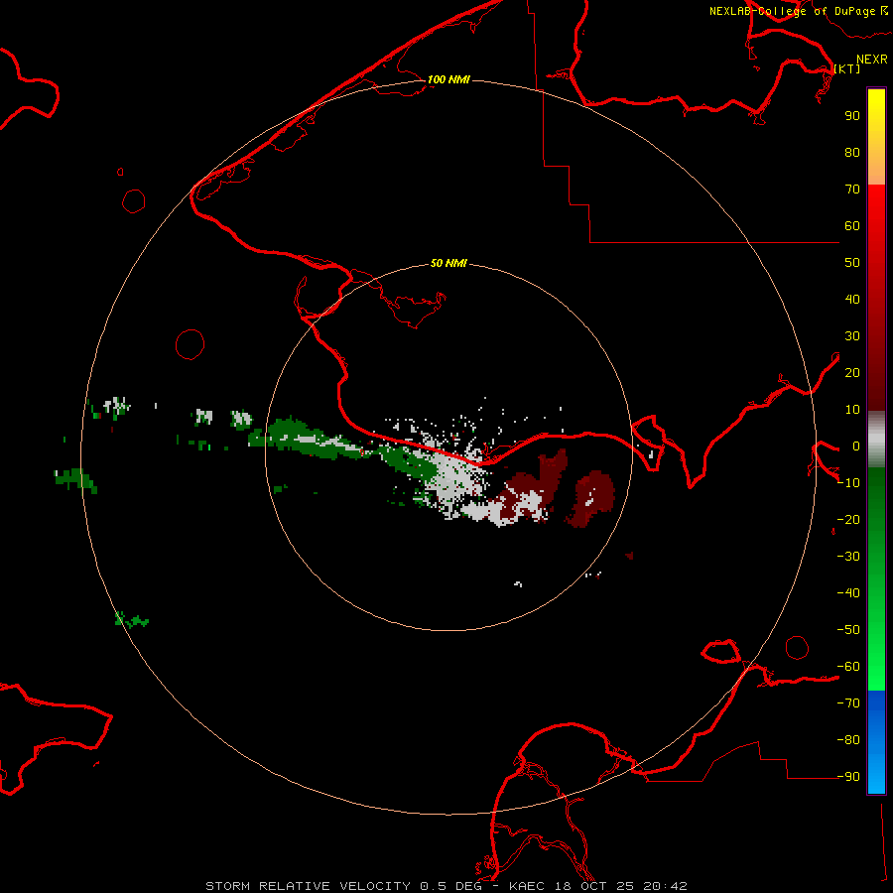Click the -10 value on the velocity scale
The width and height of the screenshot is (893, 893).
(848, 483)
